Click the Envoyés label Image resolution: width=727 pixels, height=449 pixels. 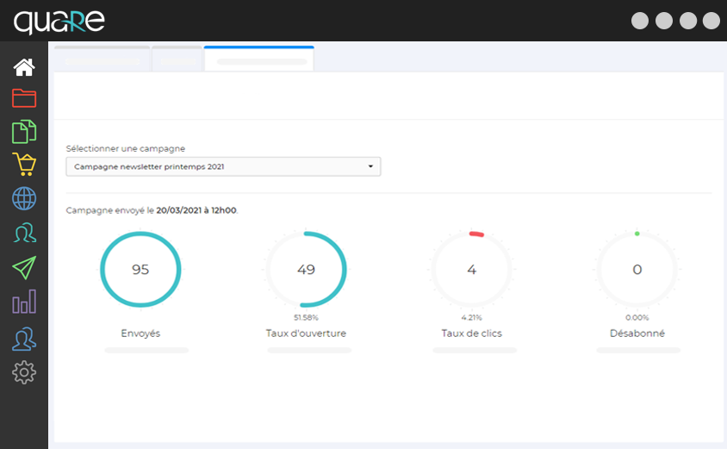click(140, 333)
